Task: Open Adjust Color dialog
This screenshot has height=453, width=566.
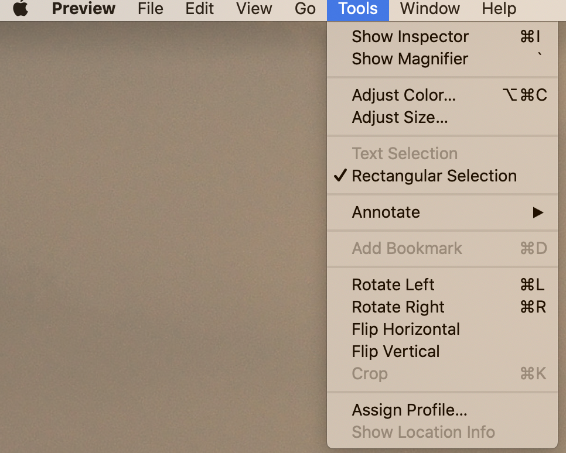Action: pos(404,95)
